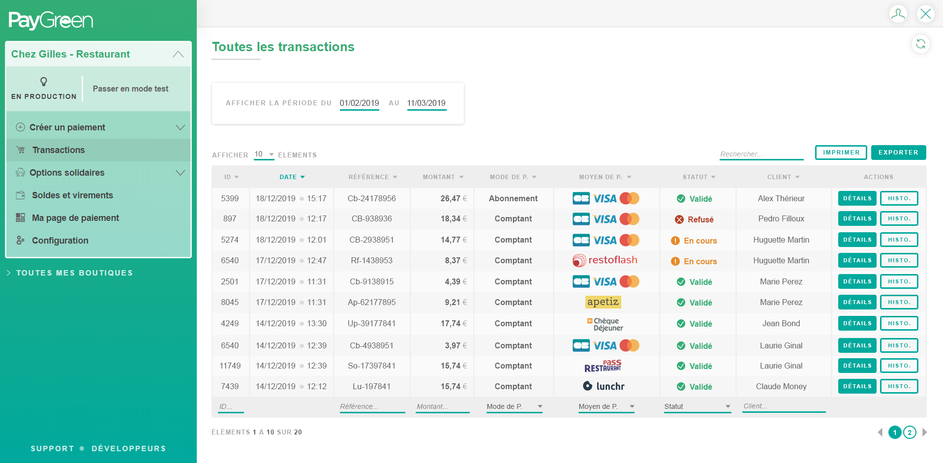This screenshot has height=463, width=943.
Task: Click the refresh transactions icon
Action: 920,44
